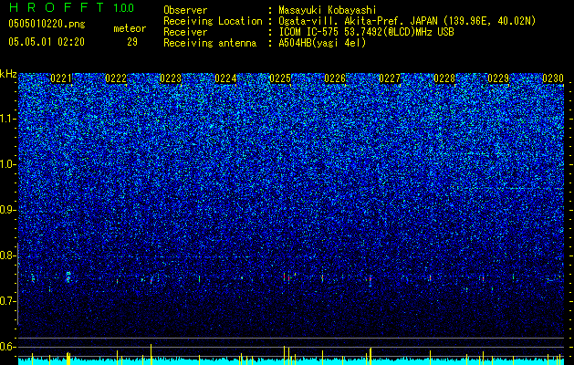Click the 1.0 frequency axis label

point(7,164)
